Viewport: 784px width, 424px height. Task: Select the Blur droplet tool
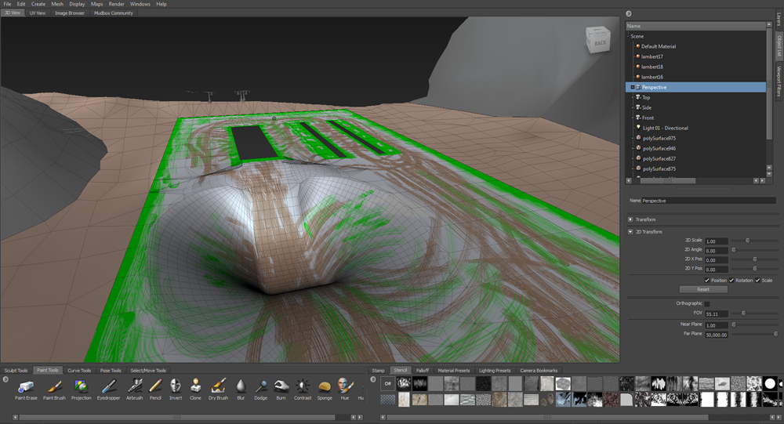click(x=241, y=390)
